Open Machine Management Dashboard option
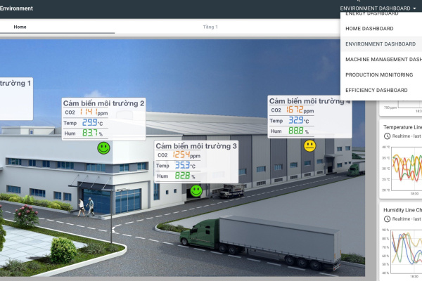 coord(383,59)
